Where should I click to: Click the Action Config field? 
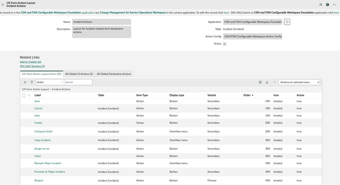(252, 36)
